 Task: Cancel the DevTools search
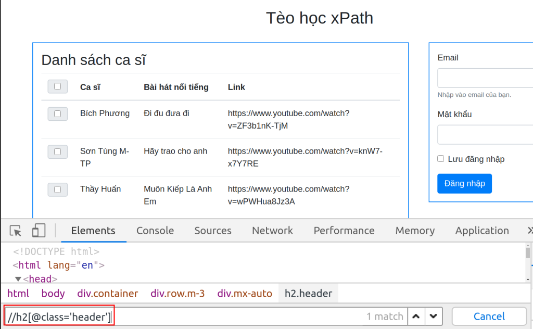(489, 317)
